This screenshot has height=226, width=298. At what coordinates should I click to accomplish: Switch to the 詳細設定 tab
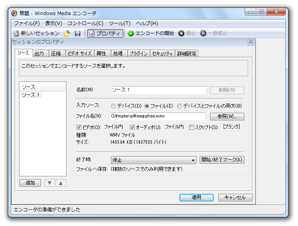coord(187,54)
